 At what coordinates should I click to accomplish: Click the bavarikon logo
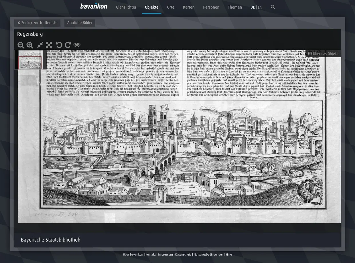point(94,6)
